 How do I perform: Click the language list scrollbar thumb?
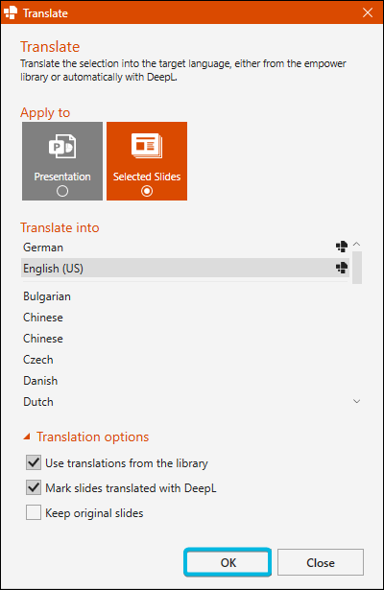pyautogui.click(x=357, y=268)
